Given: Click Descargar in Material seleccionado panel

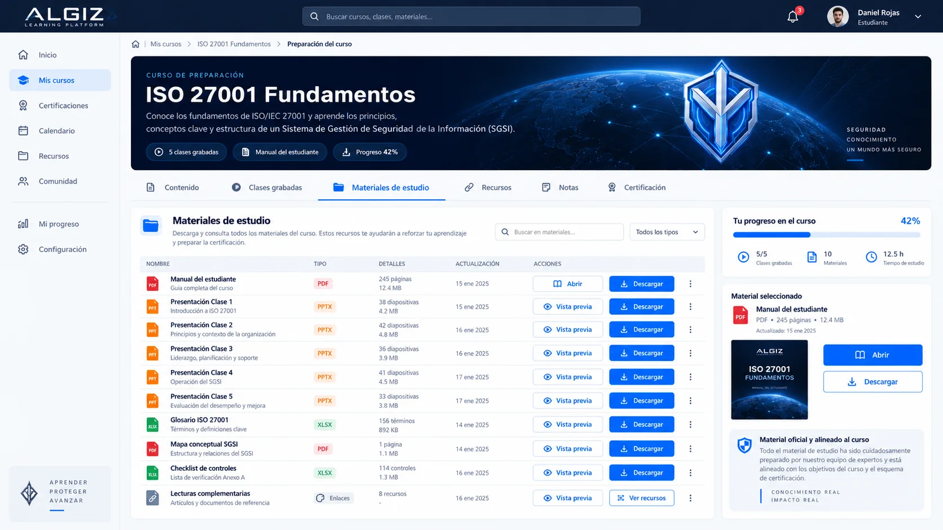Looking at the screenshot, I should click(x=873, y=382).
